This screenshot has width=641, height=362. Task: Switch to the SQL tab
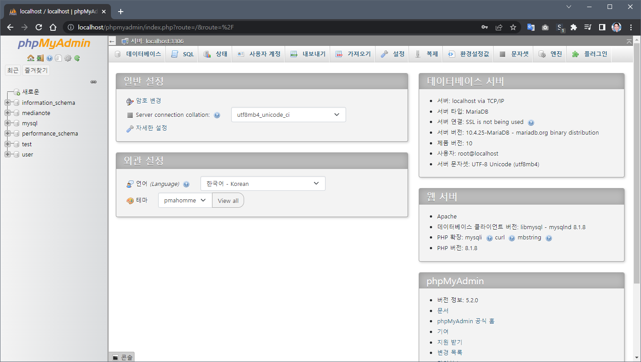tap(182, 54)
